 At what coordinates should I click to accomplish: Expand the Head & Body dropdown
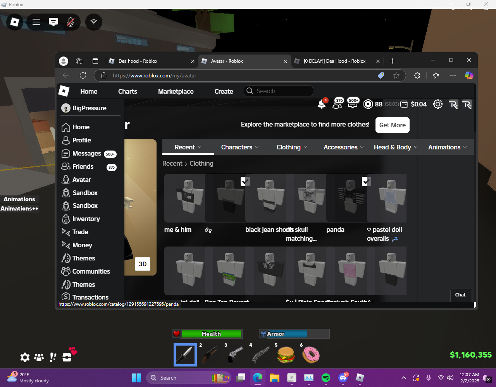[396, 147]
